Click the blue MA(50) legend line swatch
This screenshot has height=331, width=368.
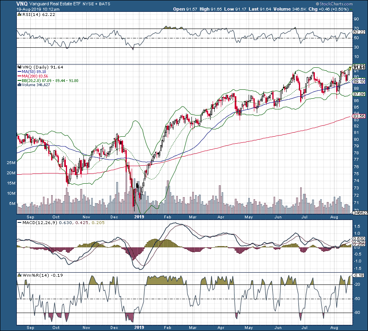(x=20, y=72)
